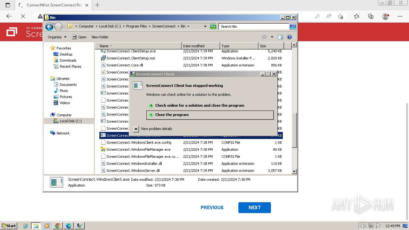This screenshot has width=409, height=230.
Task: Open the Organize menu
Action: [x=57, y=37]
